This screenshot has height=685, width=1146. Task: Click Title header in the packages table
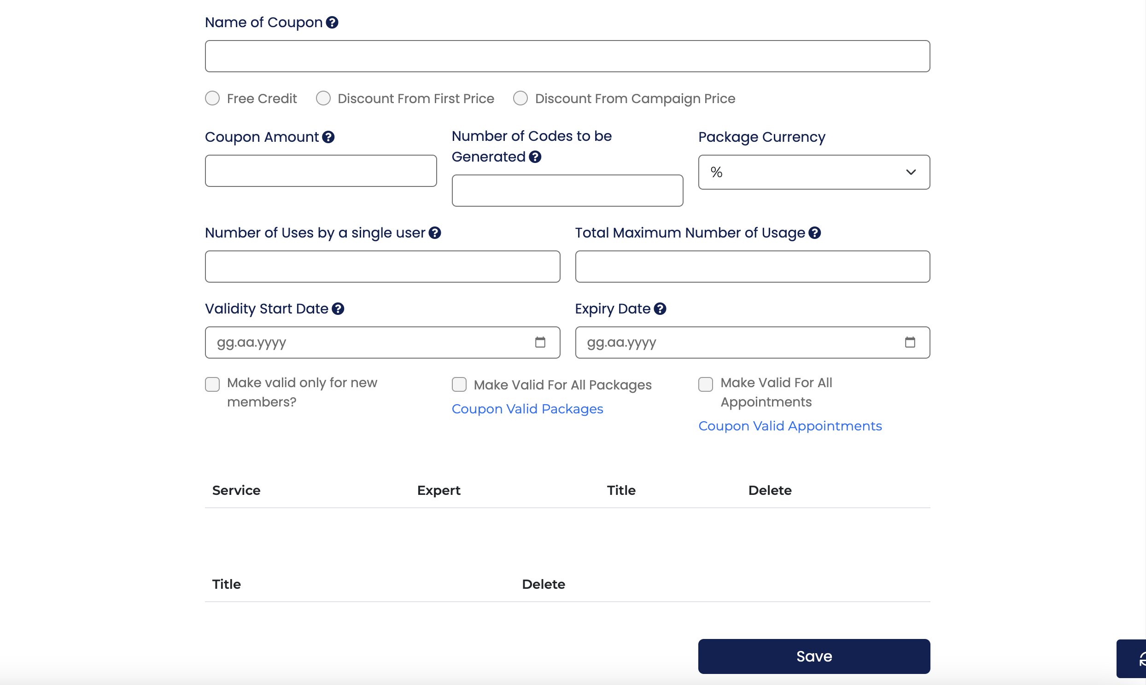coord(226,584)
